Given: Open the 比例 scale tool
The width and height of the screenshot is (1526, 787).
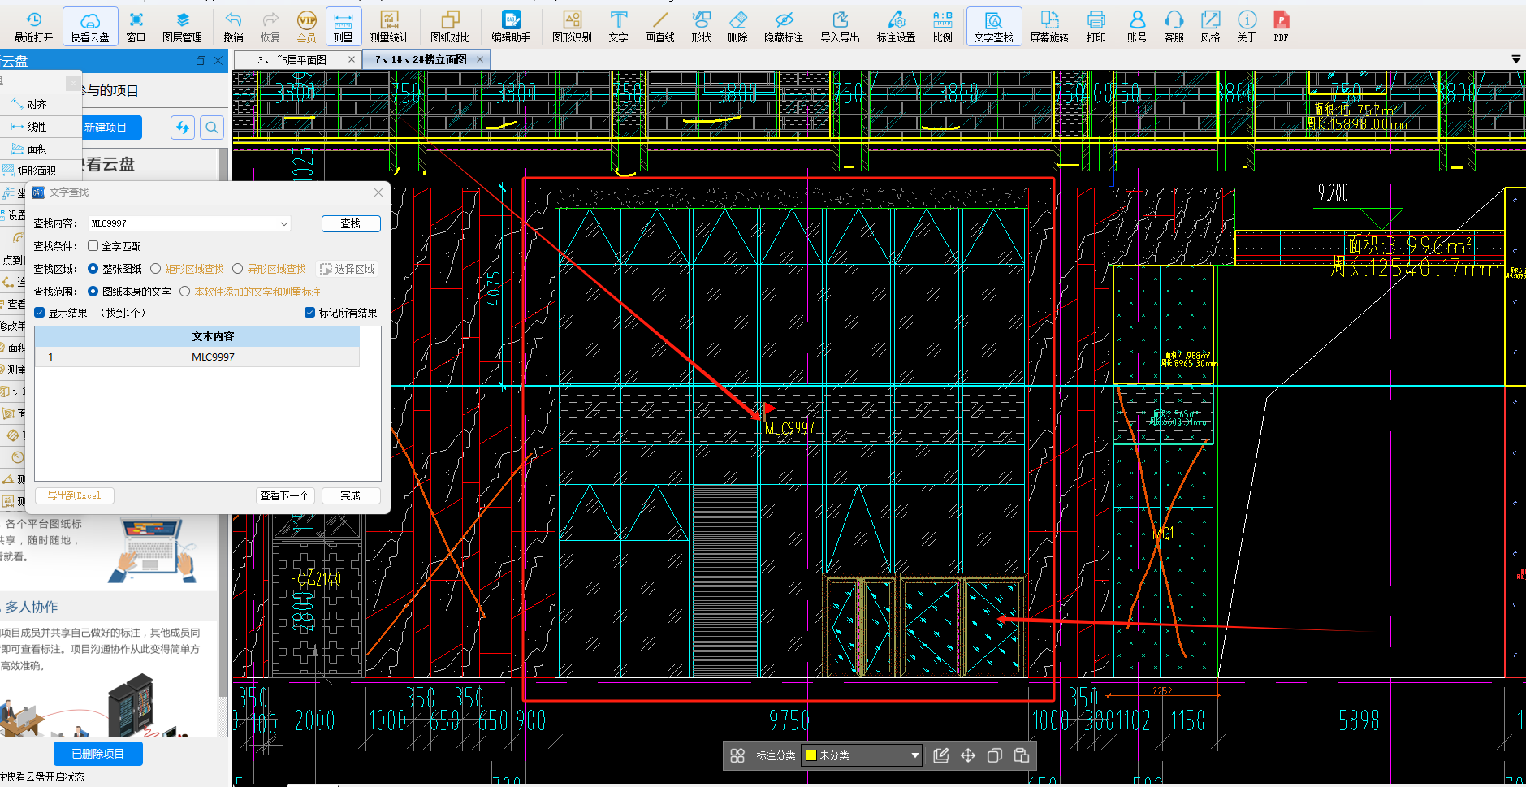Looking at the screenshot, I should [943, 27].
